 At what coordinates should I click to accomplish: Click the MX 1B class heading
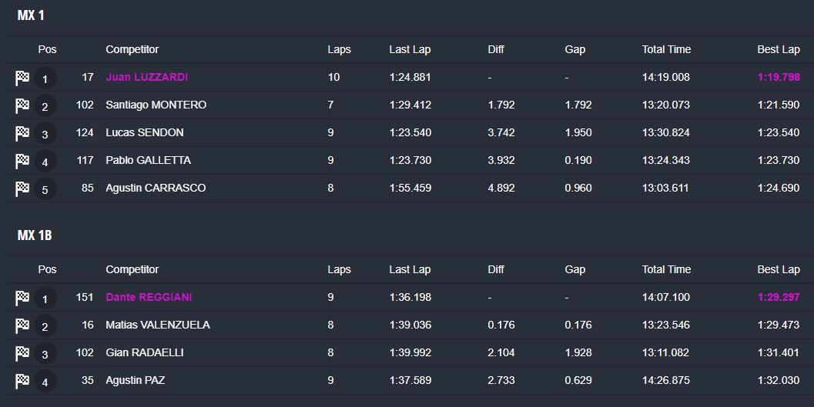tap(35, 235)
